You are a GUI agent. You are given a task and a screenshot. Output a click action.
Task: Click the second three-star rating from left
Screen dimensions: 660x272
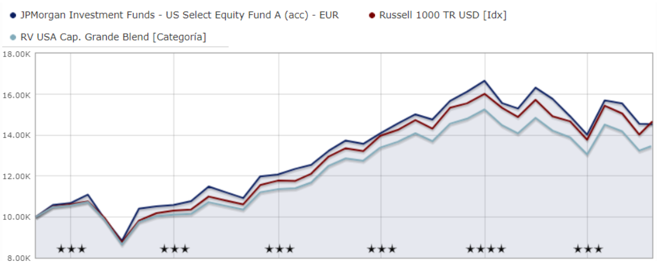pos(174,249)
